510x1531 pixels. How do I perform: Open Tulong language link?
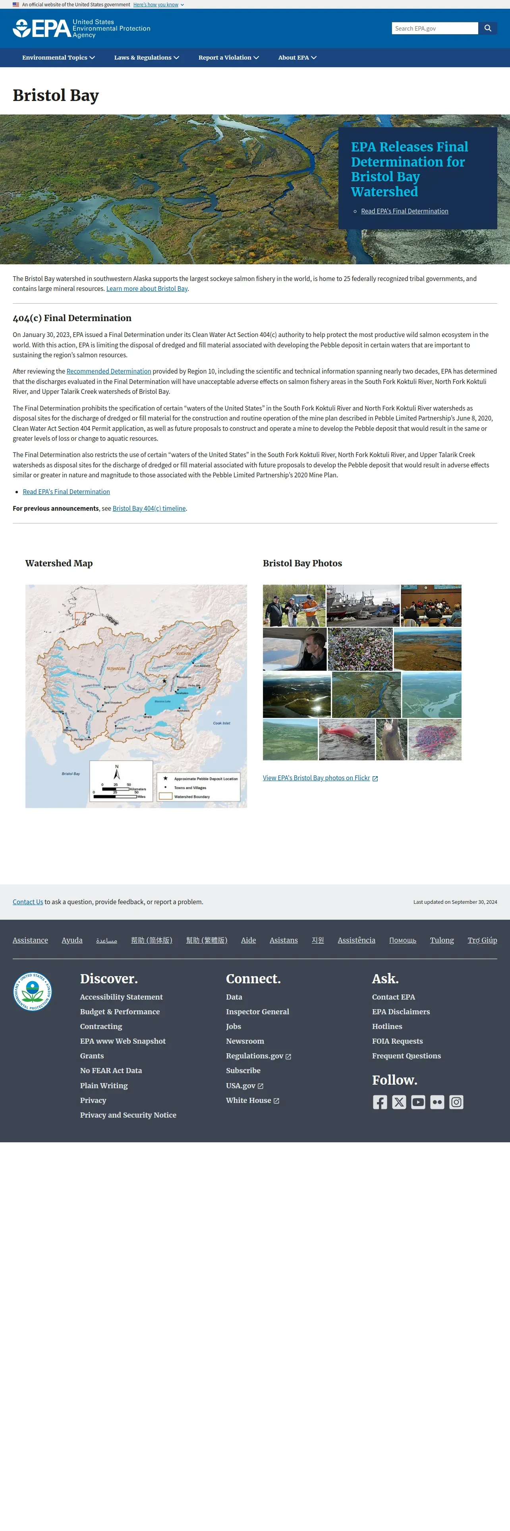442,940
